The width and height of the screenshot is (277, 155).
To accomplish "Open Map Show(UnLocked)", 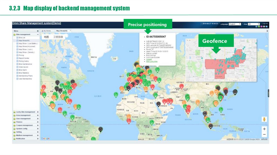I will click(x=27, y=46).
